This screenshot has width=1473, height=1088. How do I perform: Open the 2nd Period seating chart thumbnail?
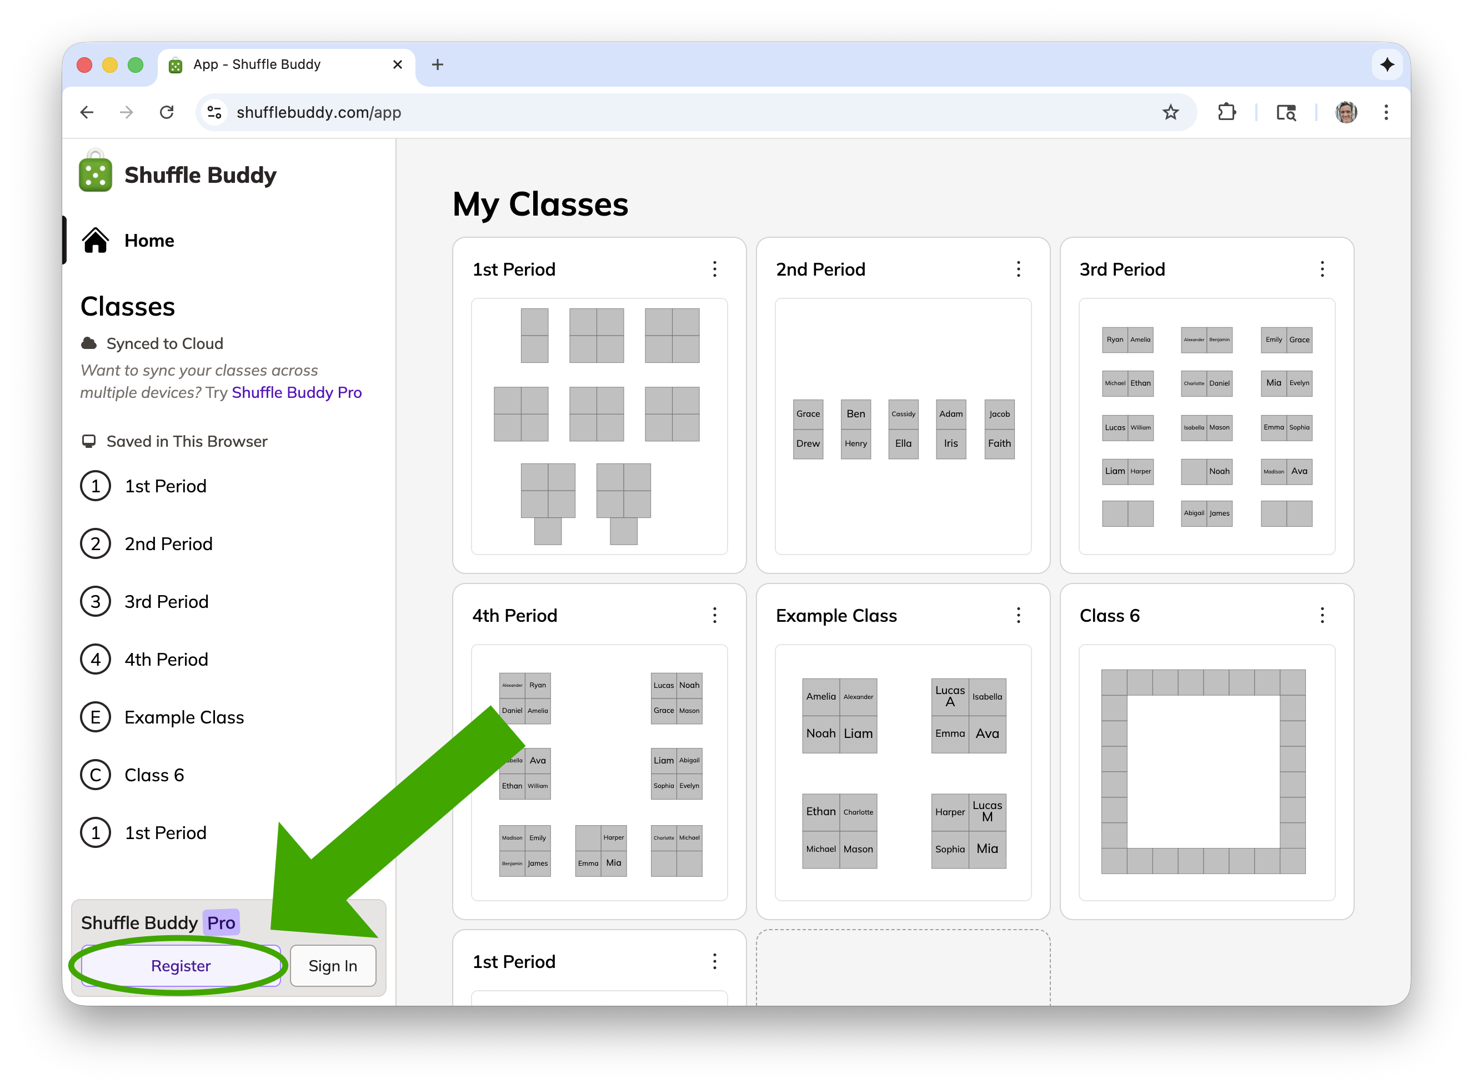(x=903, y=427)
